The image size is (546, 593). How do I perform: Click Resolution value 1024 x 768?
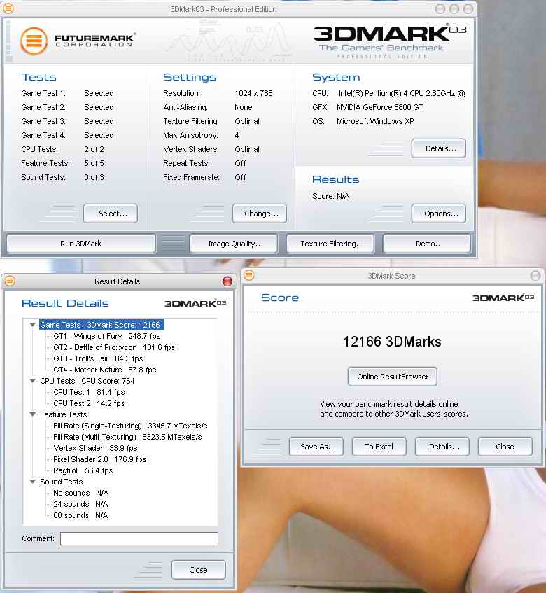pyautogui.click(x=253, y=93)
